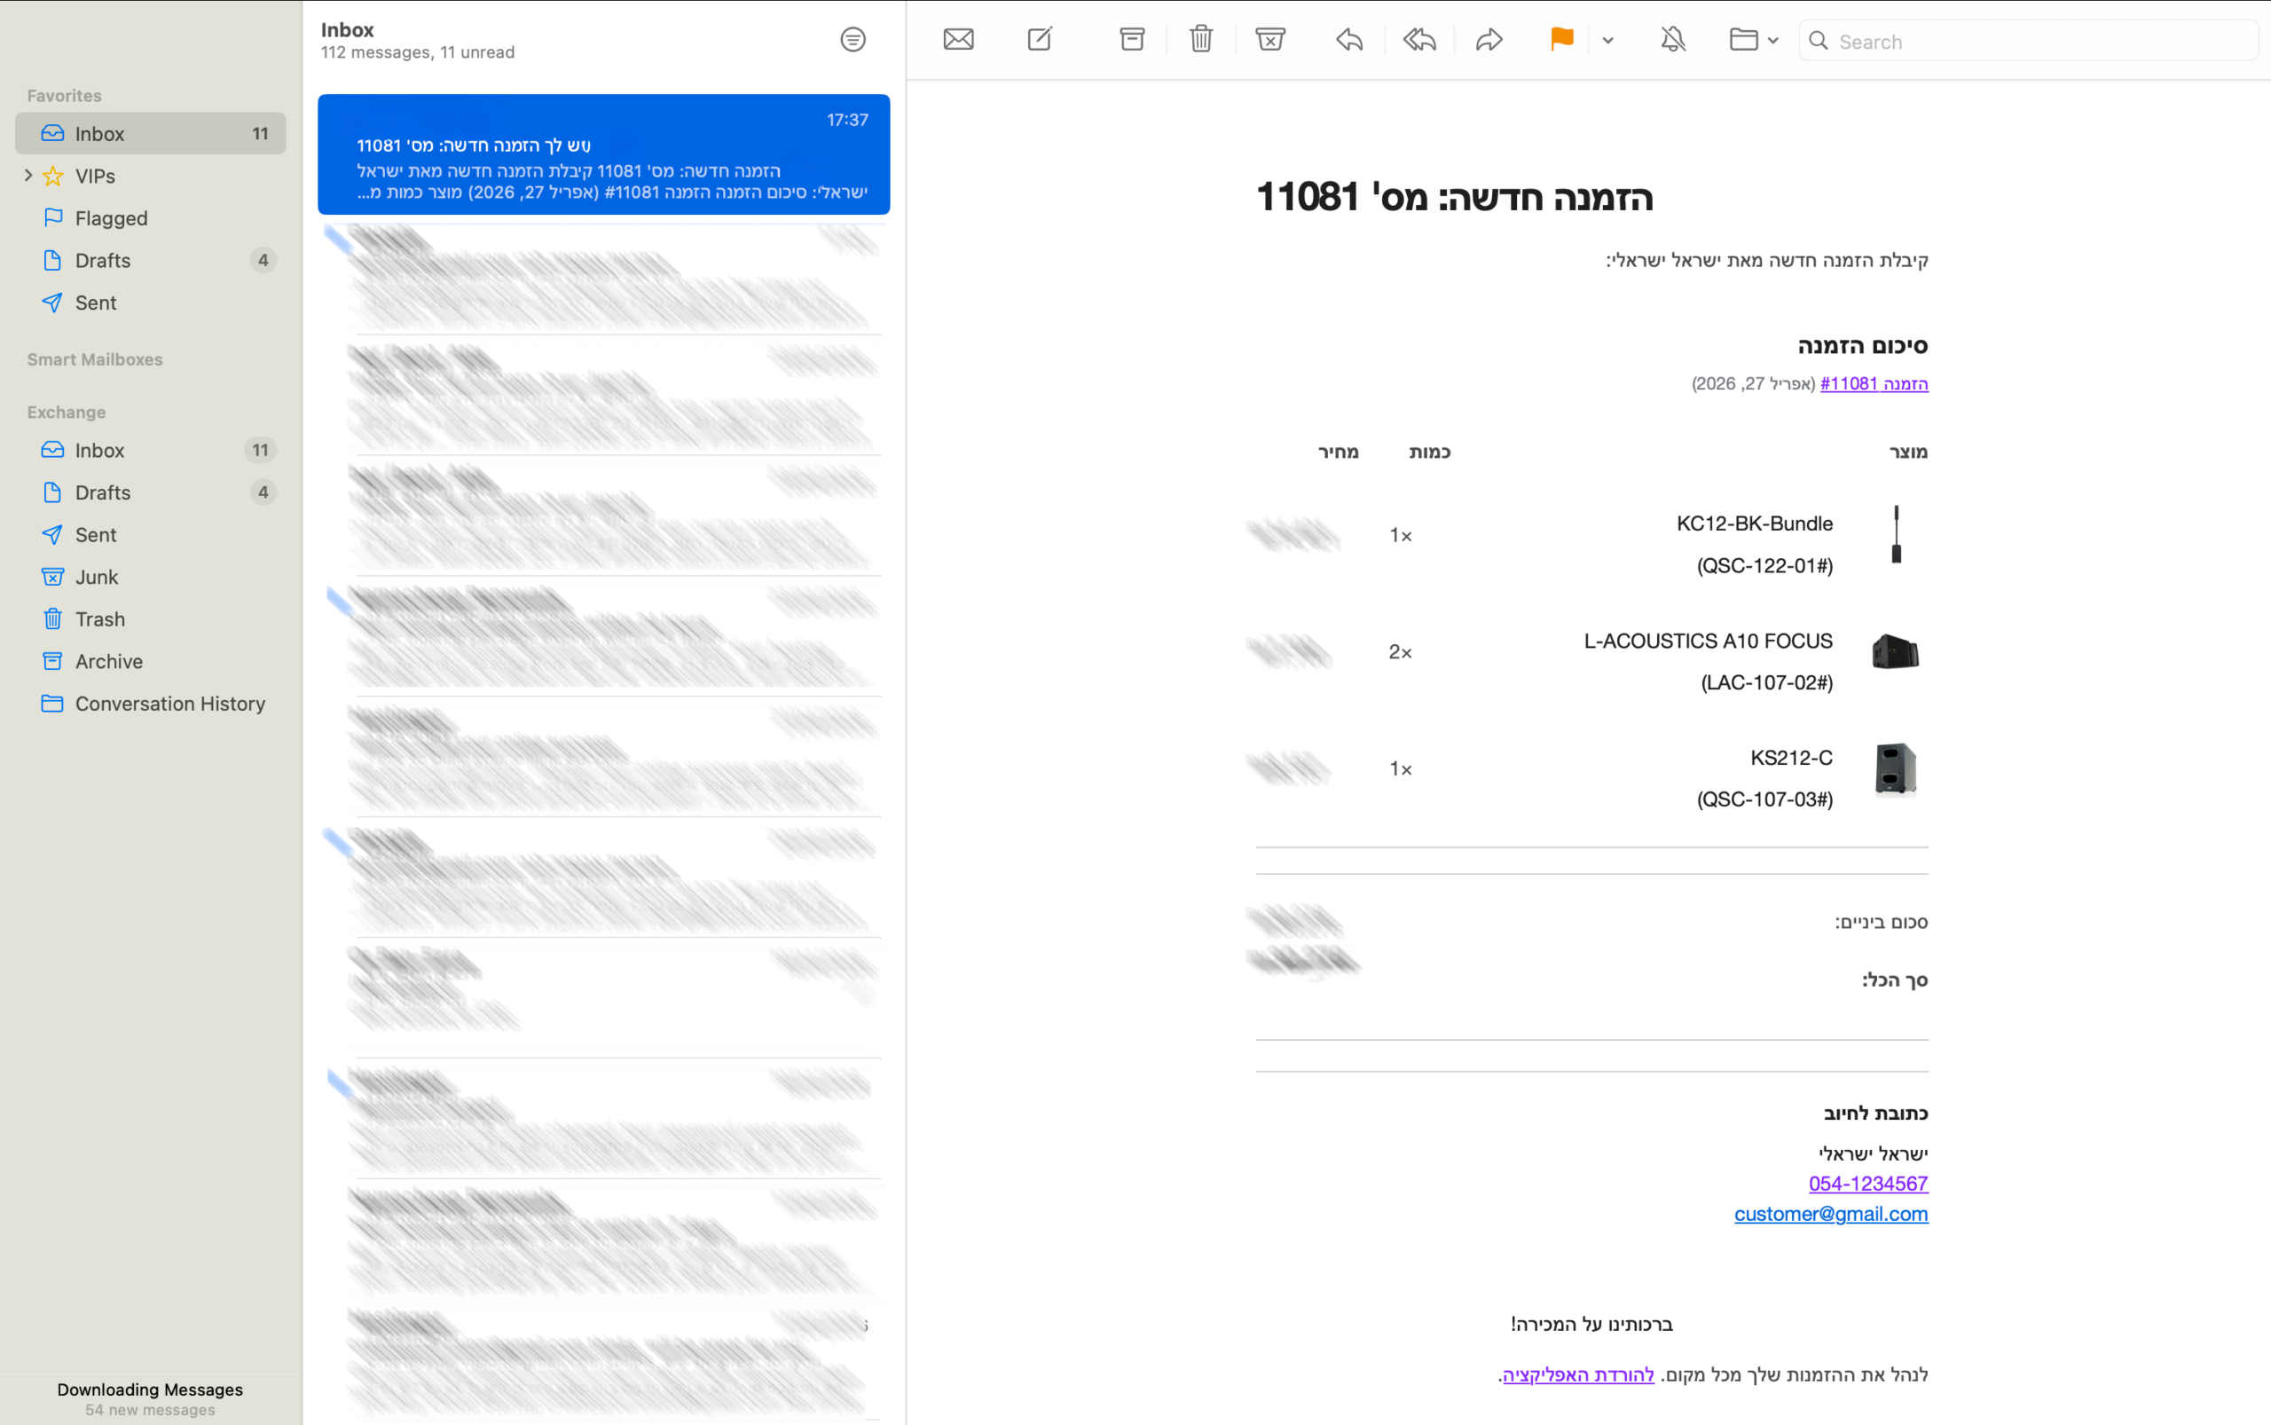Screen dimensions: 2271x1425
Task: Click the KC12-BK-Bundle product name
Action: point(1754,524)
